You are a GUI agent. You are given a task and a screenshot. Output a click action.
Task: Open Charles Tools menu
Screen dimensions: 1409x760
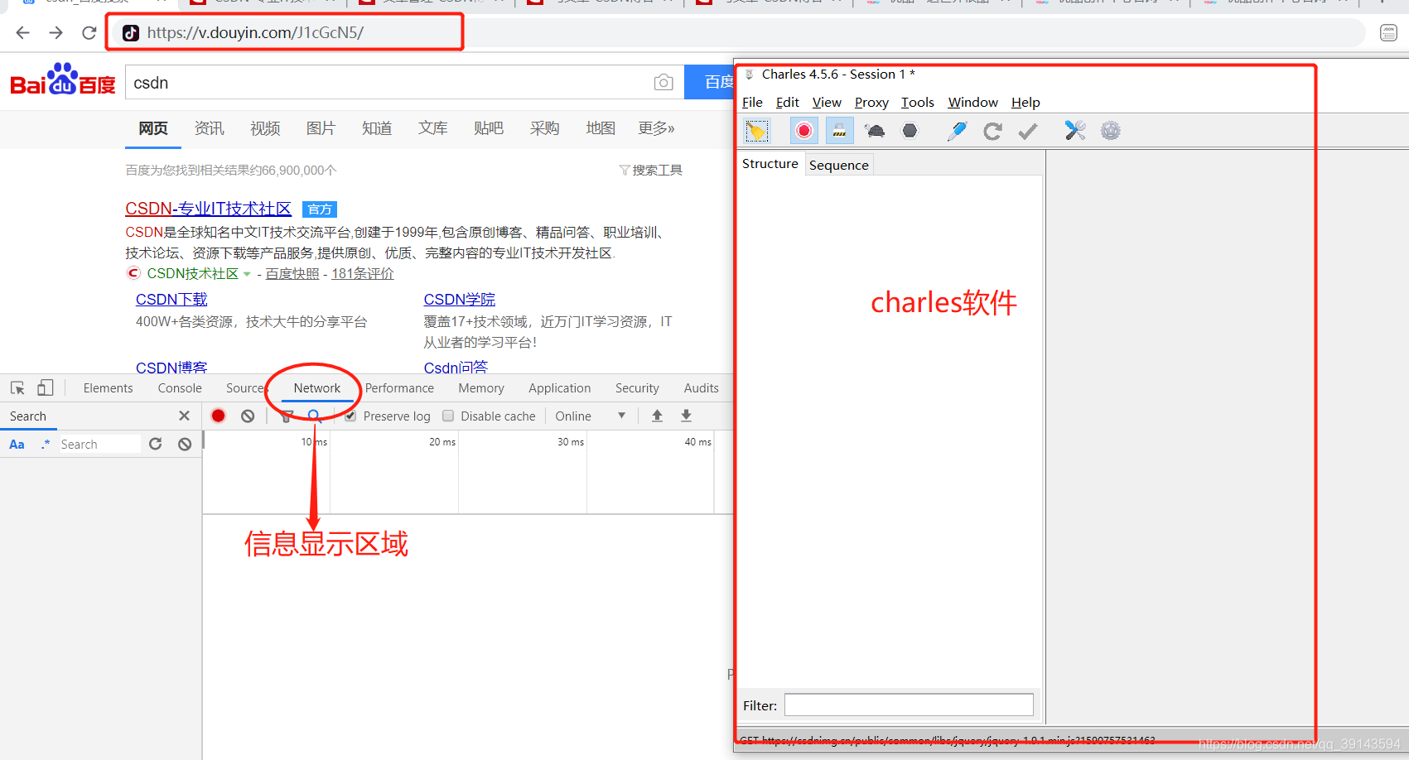click(917, 103)
